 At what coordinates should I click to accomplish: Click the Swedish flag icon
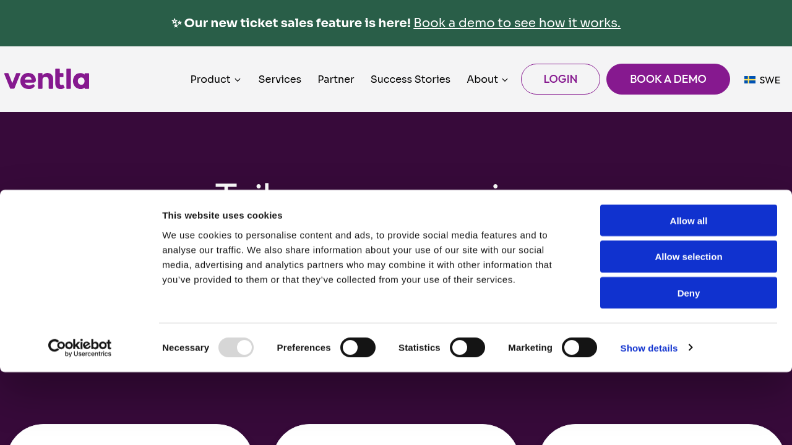tap(749, 80)
